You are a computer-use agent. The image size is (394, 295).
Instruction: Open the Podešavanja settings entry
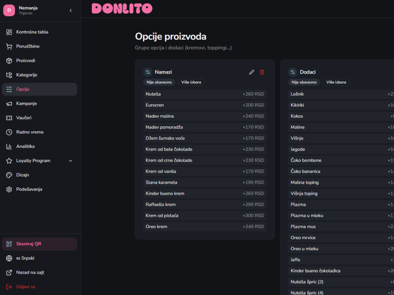click(39, 190)
